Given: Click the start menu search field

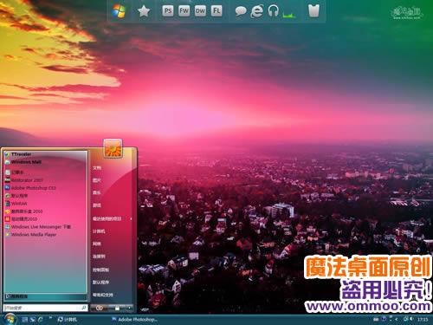Looking at the screenshot, I should 45,308.
